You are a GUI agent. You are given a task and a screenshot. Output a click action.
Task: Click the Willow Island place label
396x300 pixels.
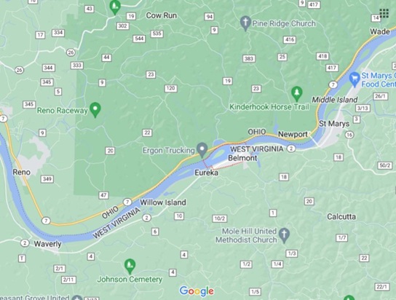click(x=163, y=202)
